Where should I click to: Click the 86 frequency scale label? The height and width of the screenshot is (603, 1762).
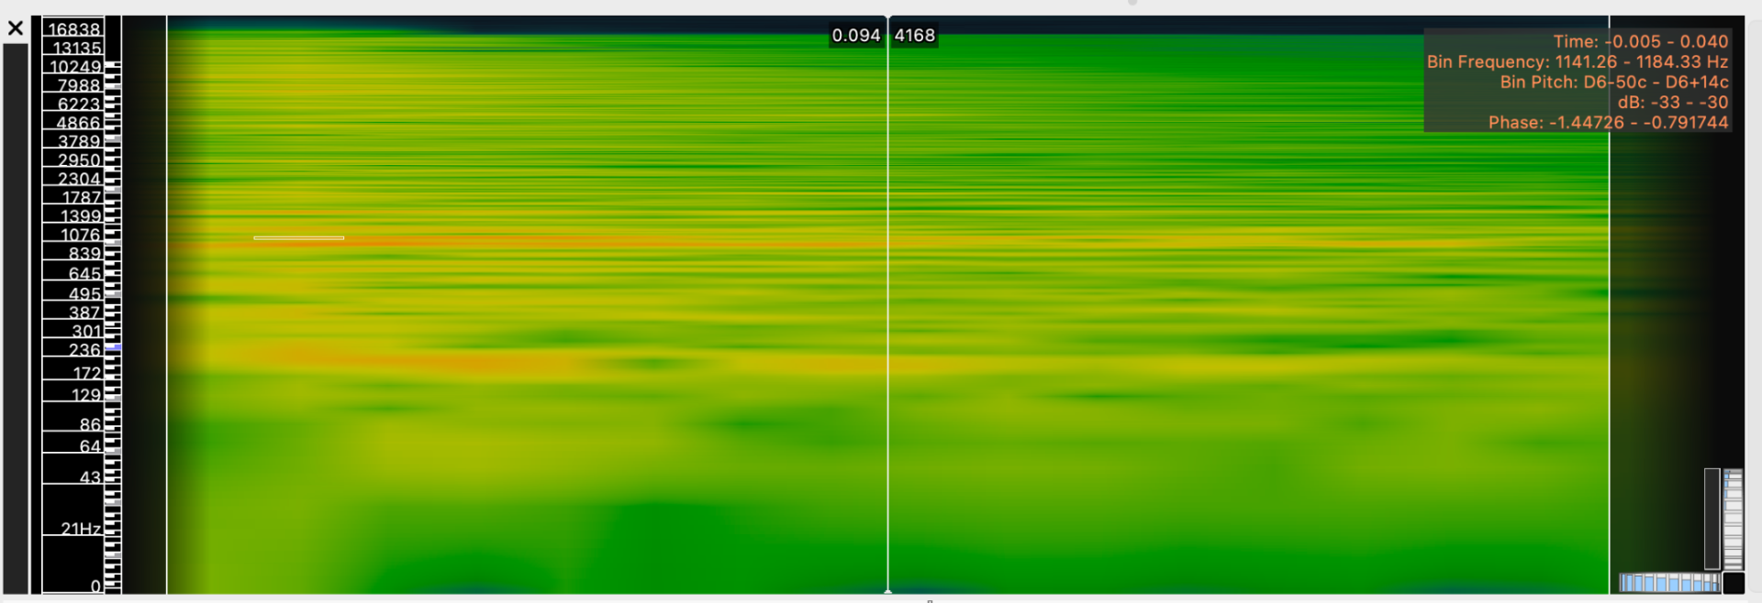(90, 425)
